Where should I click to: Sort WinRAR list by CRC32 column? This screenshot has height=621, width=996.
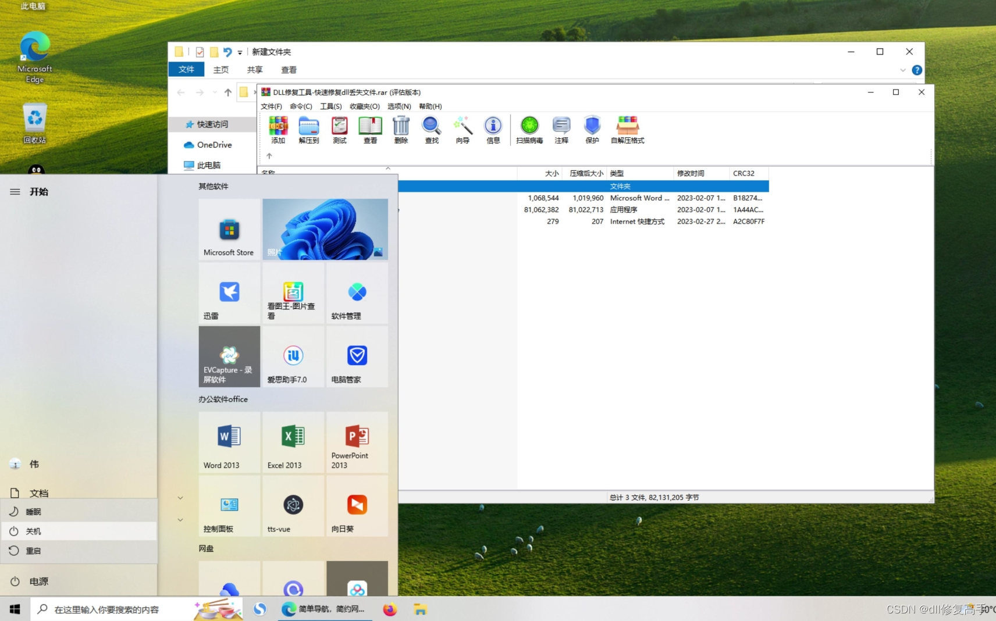click(749, 173)
